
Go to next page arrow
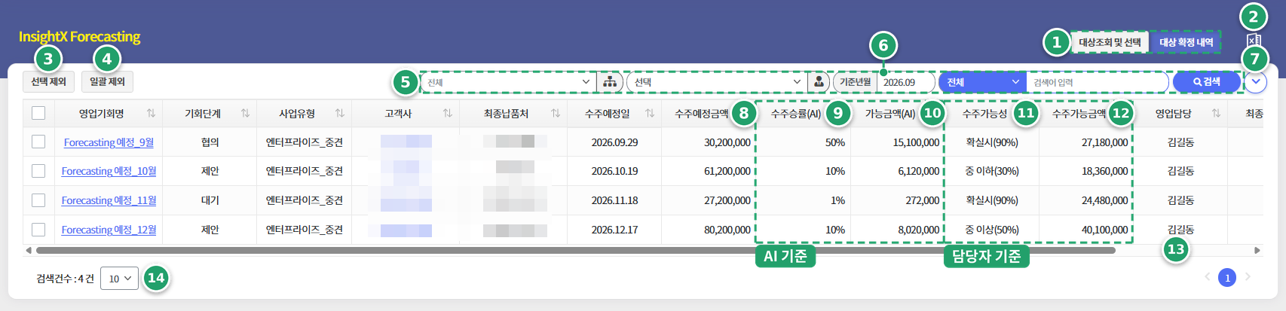1248,277
